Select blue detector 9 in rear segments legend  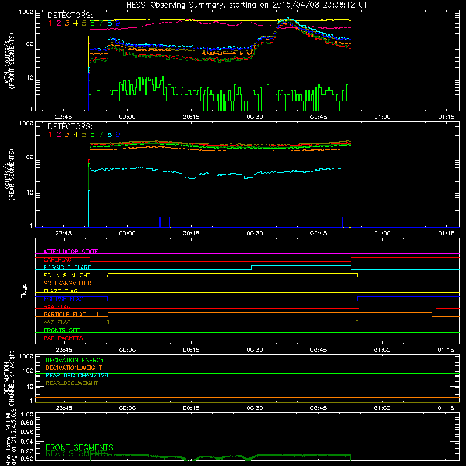(118, 135)
